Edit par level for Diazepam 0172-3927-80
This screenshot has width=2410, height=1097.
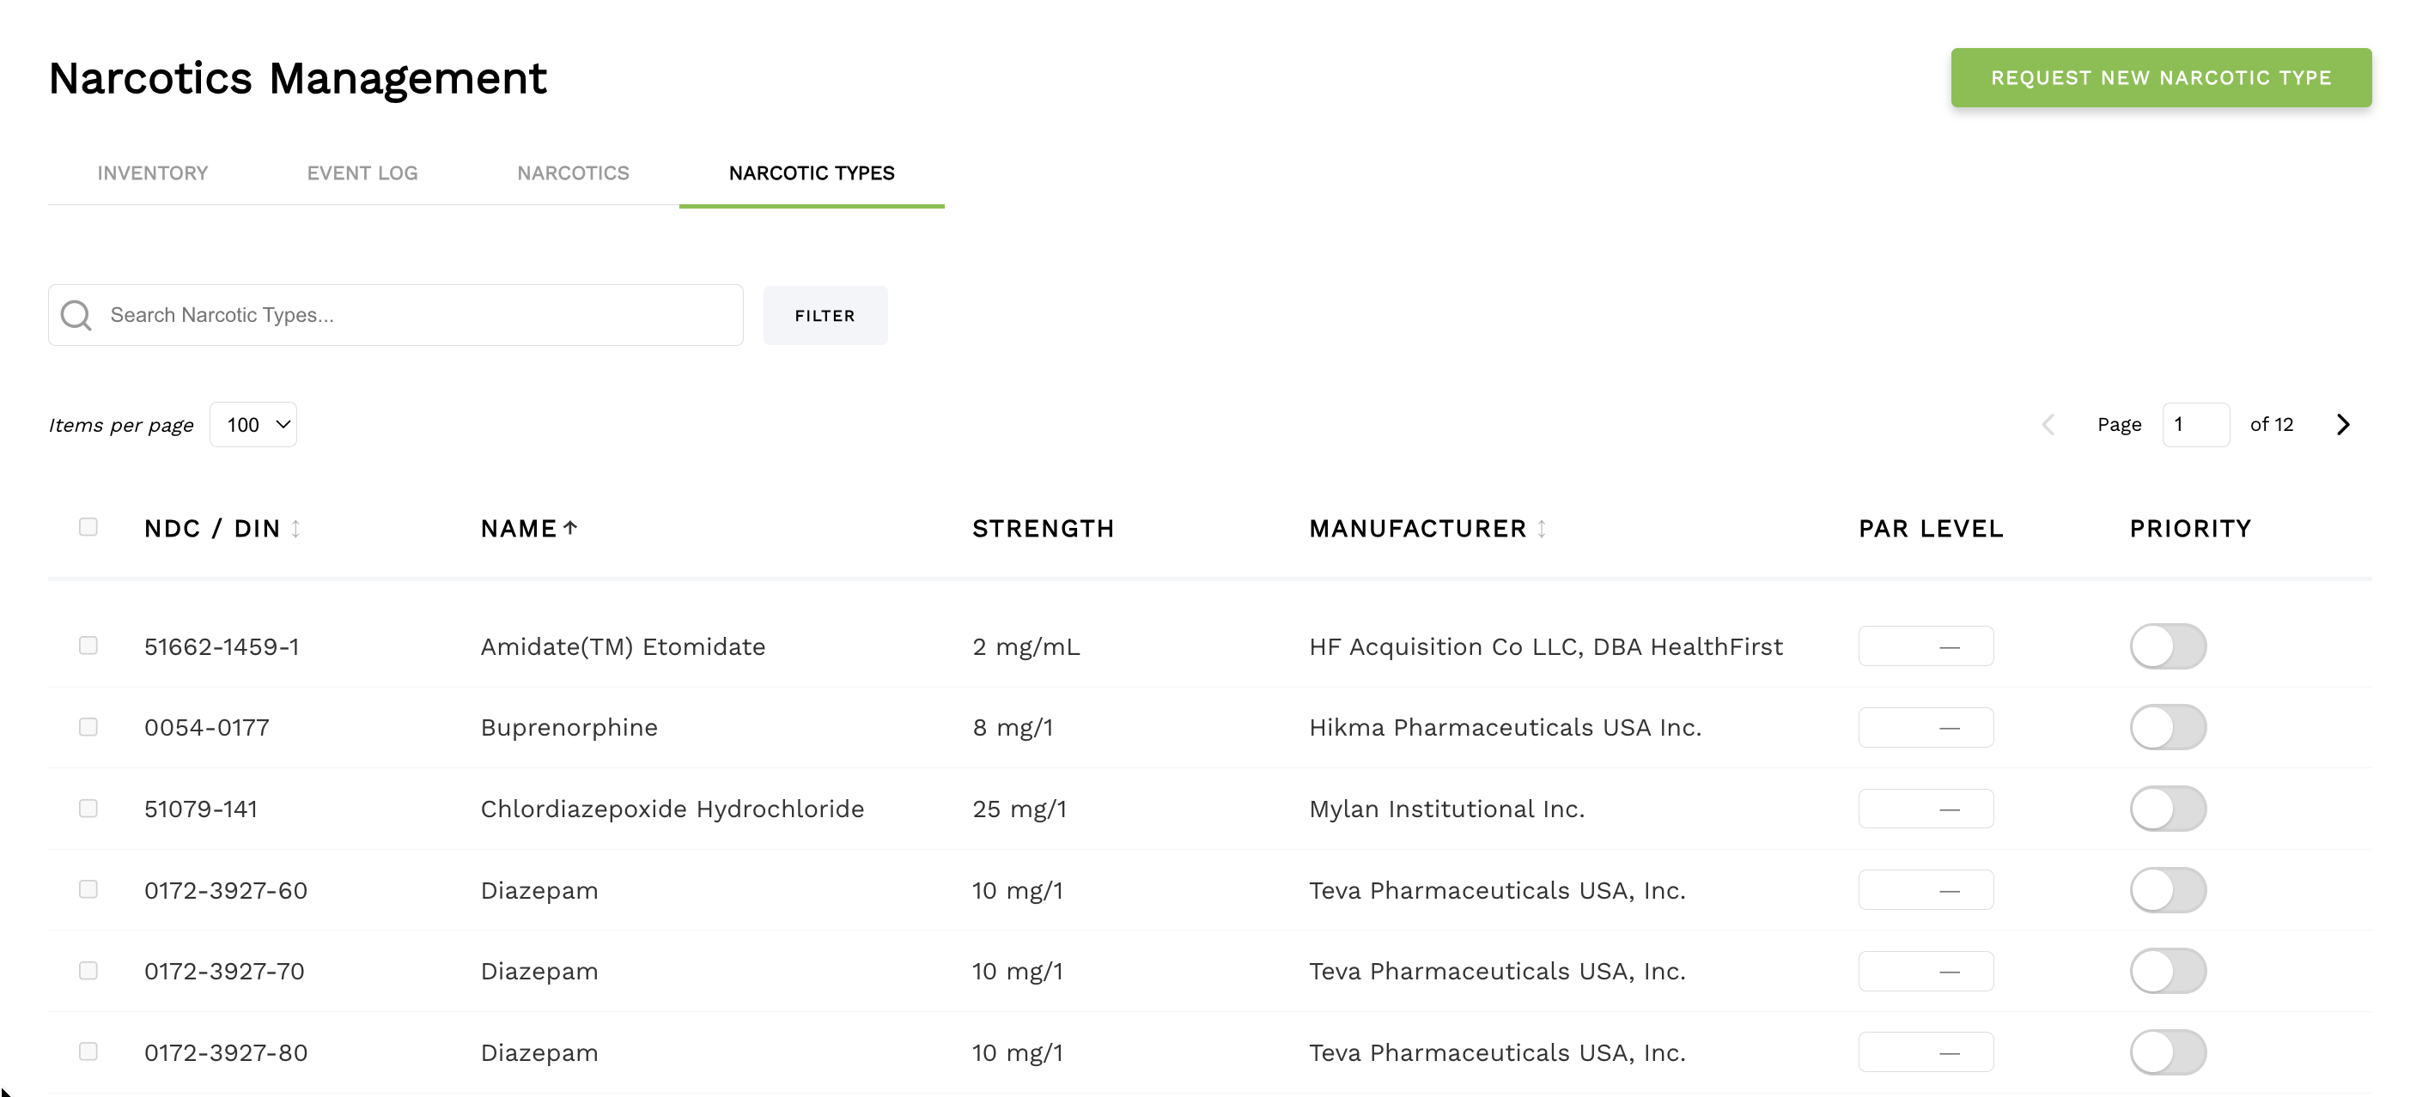click(1926, 1052)
